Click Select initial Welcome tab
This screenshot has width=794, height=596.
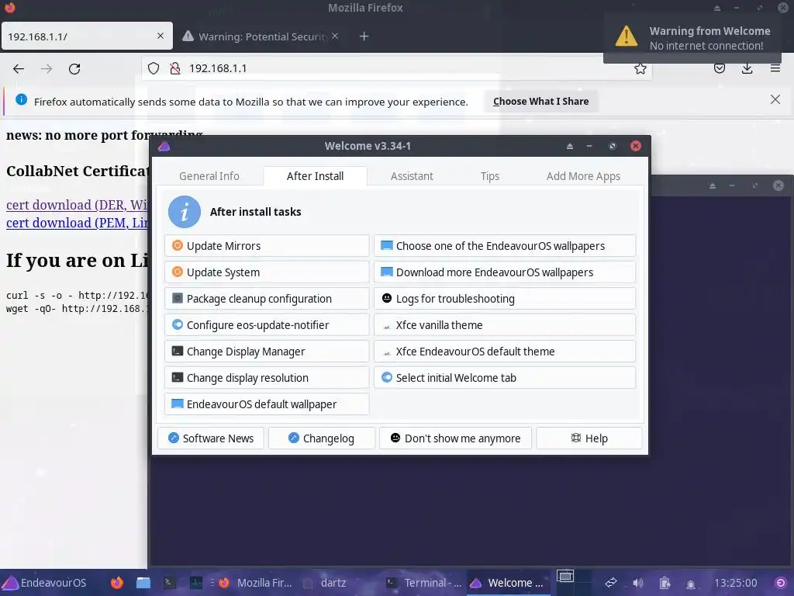505,378
